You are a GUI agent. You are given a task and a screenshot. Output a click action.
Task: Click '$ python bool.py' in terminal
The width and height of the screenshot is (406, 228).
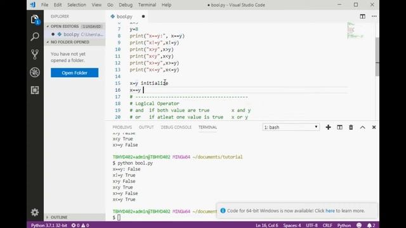133,163
